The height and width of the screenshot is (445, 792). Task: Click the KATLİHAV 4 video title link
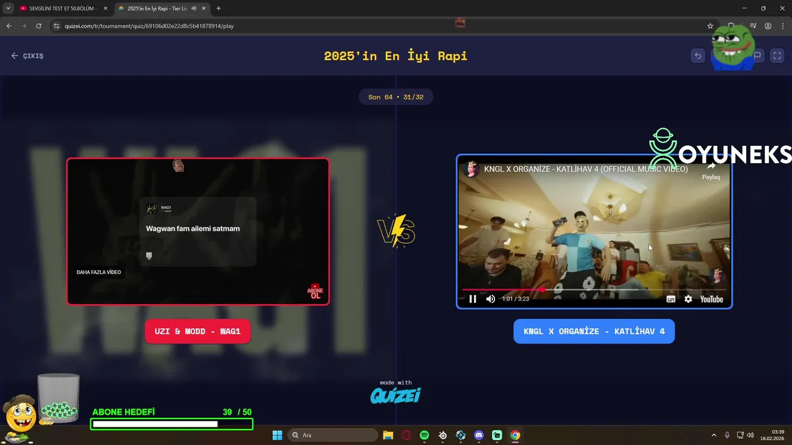tap(586, 169)
